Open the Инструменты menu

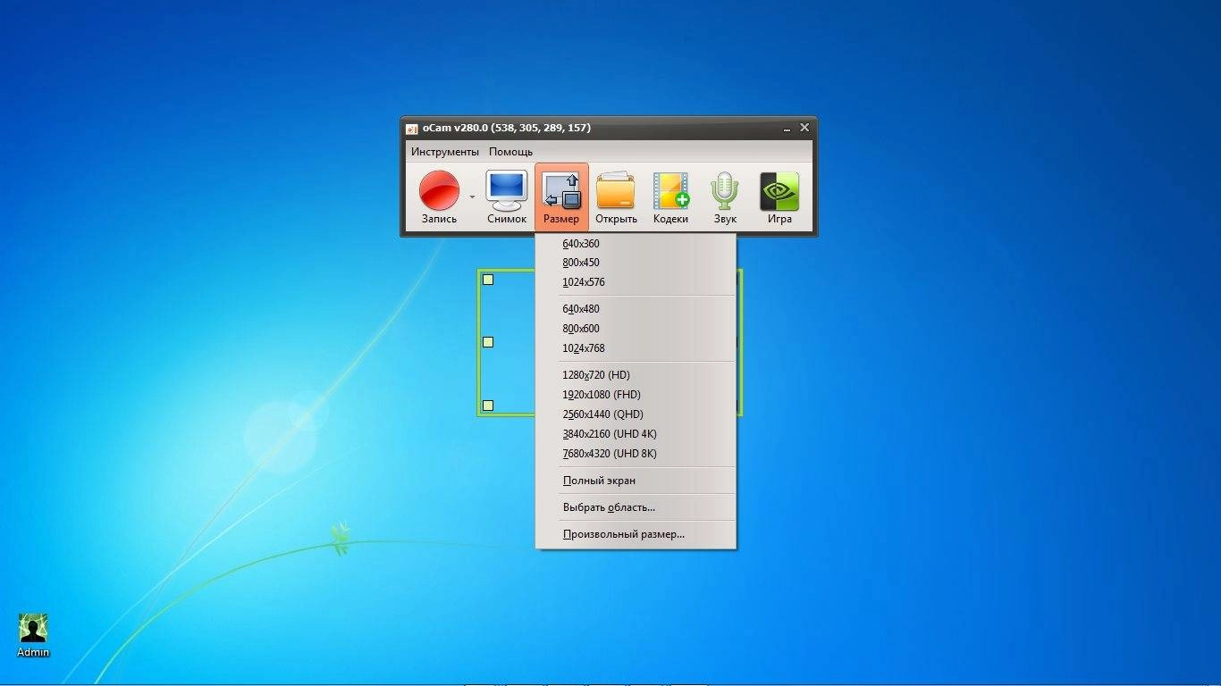[445, 152]
